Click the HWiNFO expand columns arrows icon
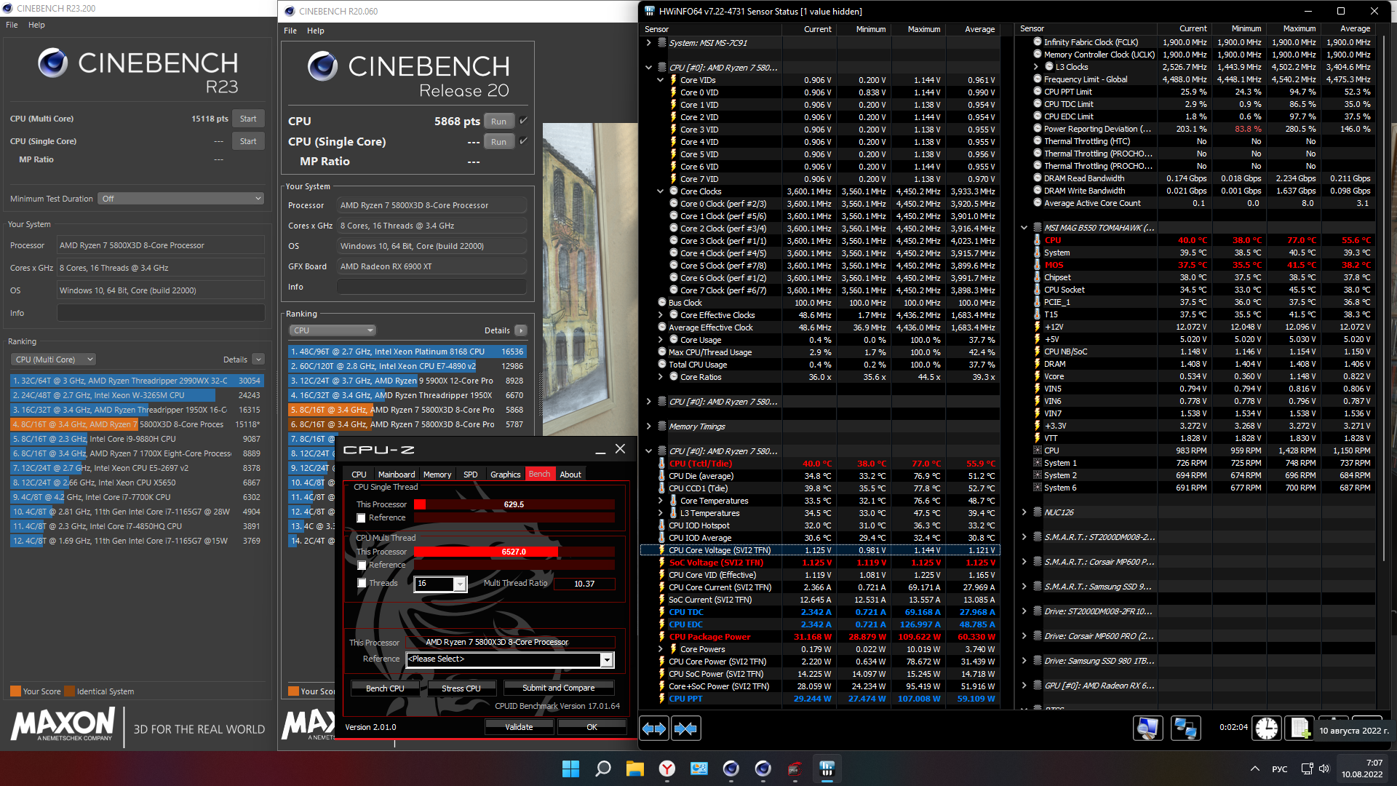The image size is (1397, 786). click(654, 729)
